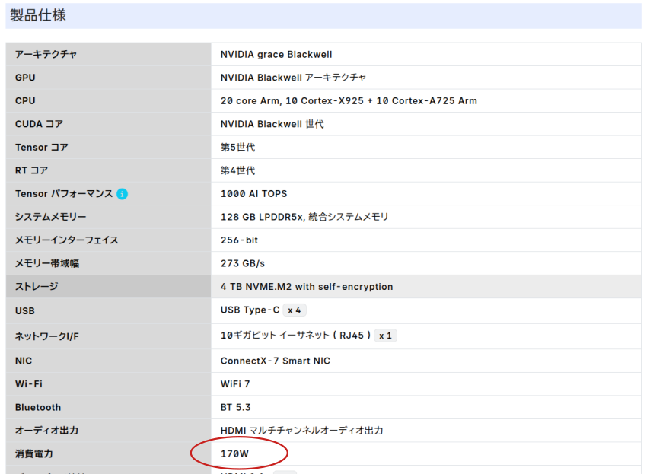This screenshot has height=474, width=650.
Task: Click the ネットワークI/F label
Action: [x=47, y=336]
